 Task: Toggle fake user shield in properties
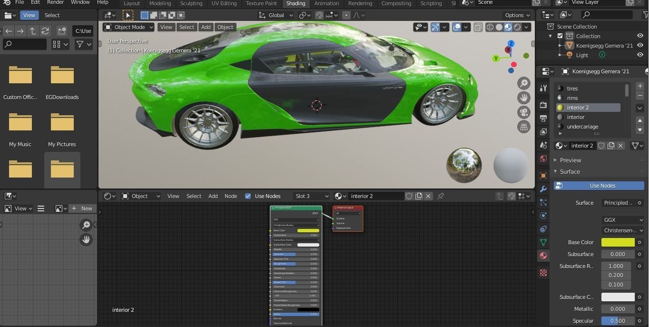[x=601, y=146]
